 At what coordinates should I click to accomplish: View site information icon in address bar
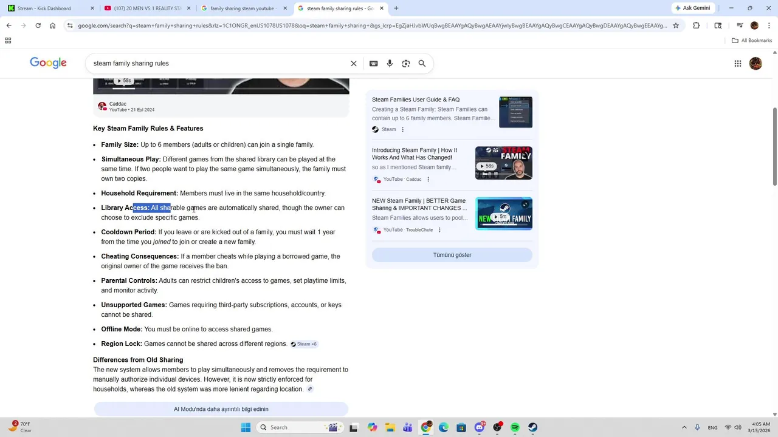[x=70, y=25]
